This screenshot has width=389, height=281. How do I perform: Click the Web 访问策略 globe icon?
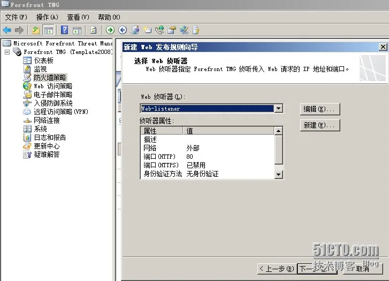coord(27,86)
